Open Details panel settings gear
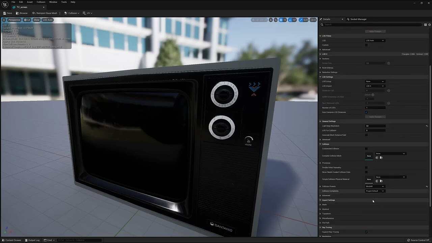The image size is (432, 243). pos(429,25)
